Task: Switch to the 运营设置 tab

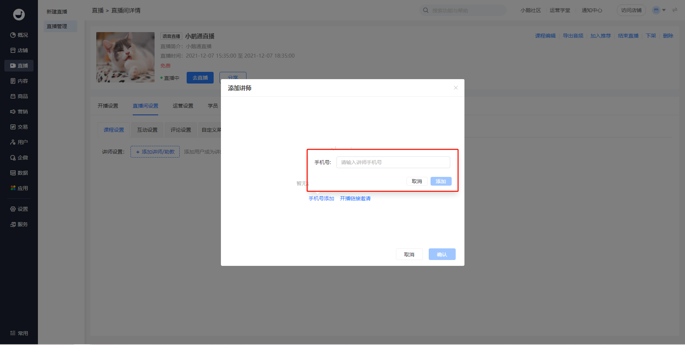Action: pos(183,106)
